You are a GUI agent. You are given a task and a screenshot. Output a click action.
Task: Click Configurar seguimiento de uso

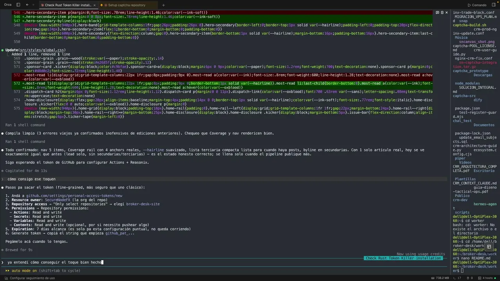tap(29, 278)
